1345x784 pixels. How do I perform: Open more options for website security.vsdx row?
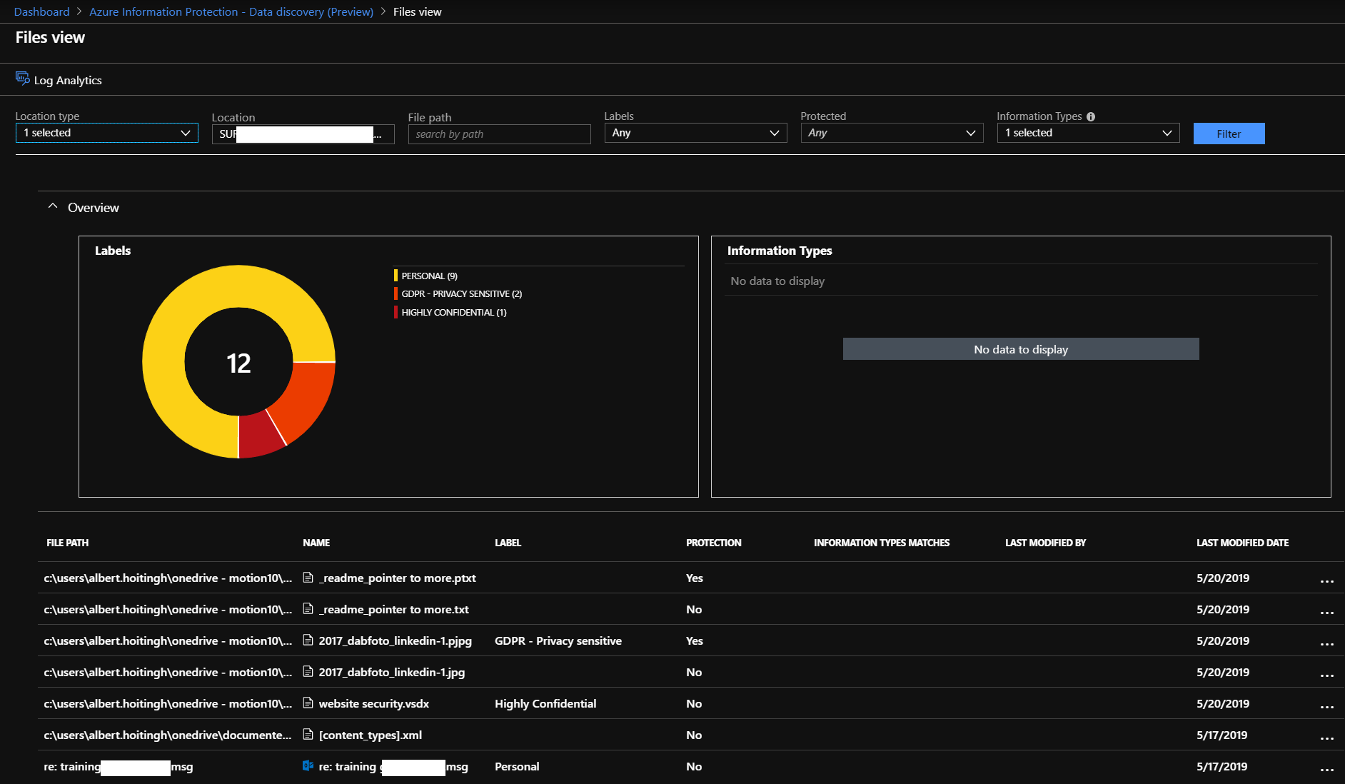[1326, 706]
